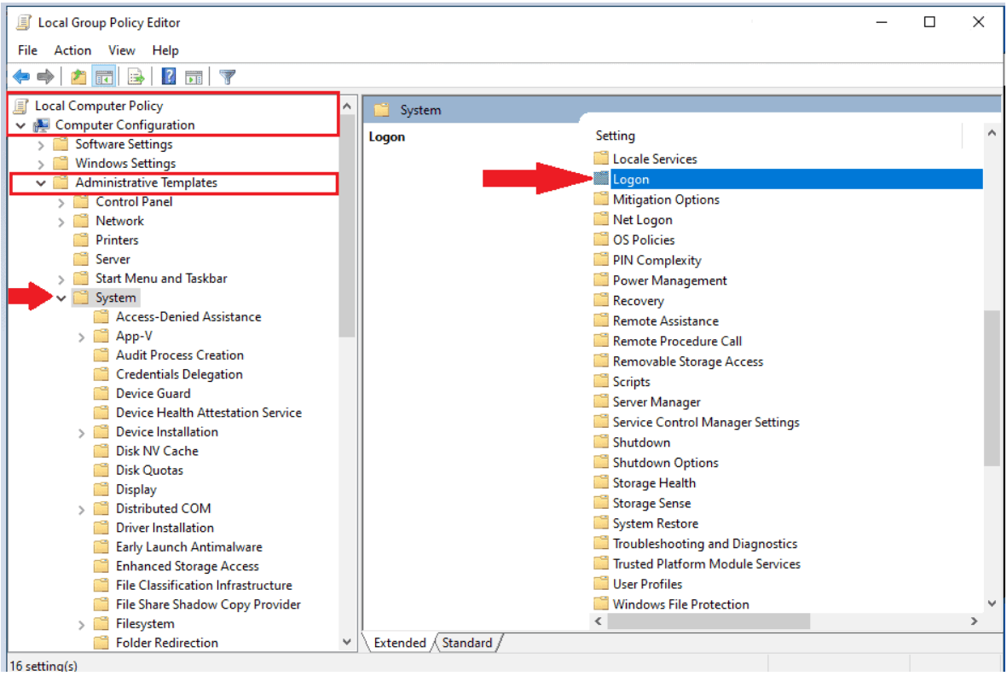Toggle the action pane visibility icon
Viewport: 1007px width, 676px height.
[194, 76]
